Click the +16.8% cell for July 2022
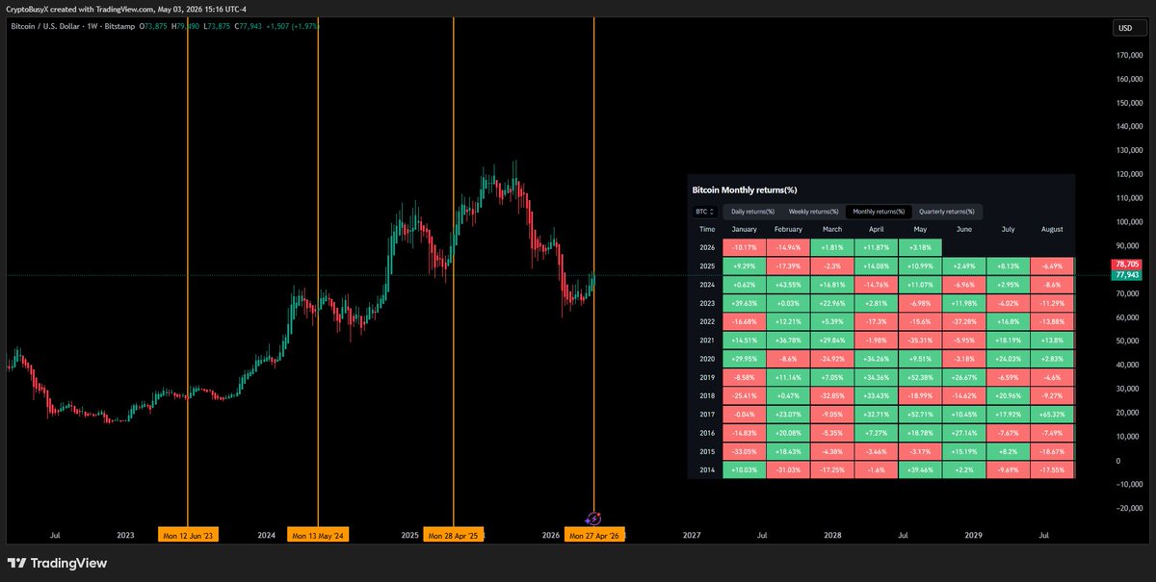Viewport: 1156px width, 582px height. (1008, 321)
